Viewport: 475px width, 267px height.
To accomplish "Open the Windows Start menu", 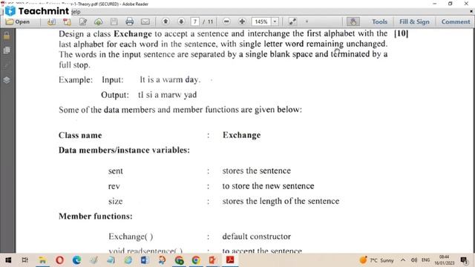I will pos(8,260).
